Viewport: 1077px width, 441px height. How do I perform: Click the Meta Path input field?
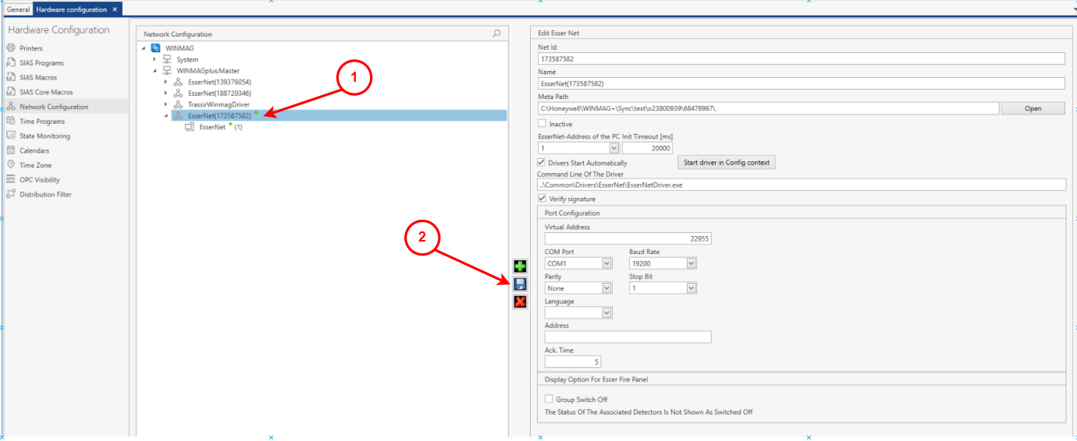(x=768, y=108)
